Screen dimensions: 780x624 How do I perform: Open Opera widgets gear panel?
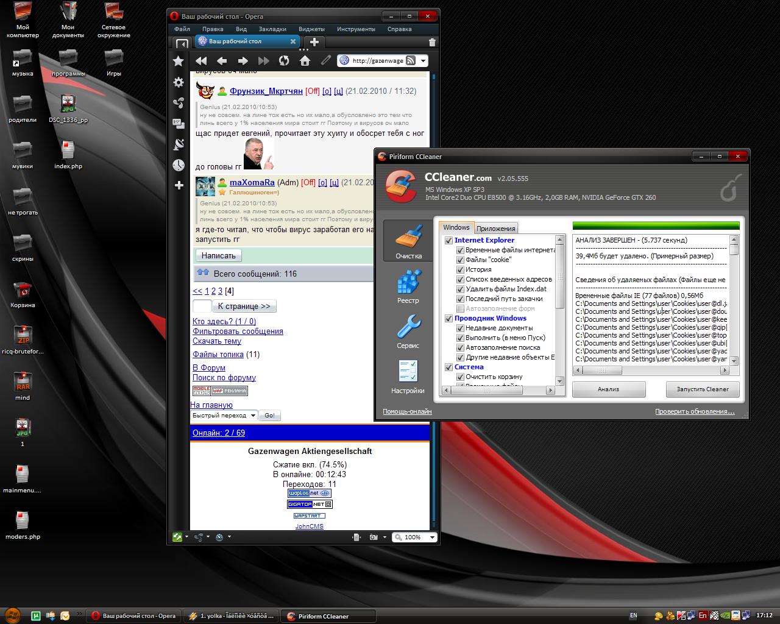pos(179,82)
